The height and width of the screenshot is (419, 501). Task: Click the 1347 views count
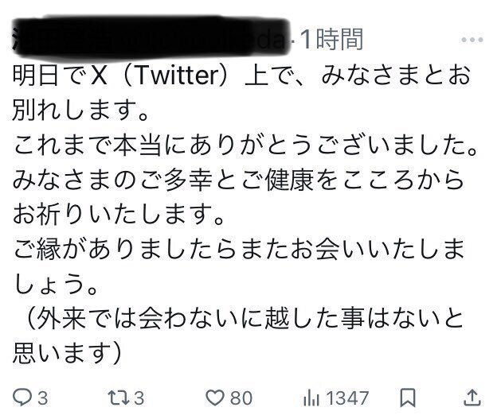coord(347,398)
